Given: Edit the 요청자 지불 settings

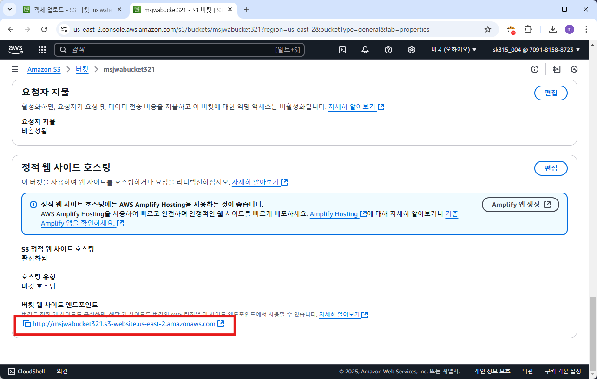Looking at the screenshot, I should pyautogui.click(x=551, y=93).
